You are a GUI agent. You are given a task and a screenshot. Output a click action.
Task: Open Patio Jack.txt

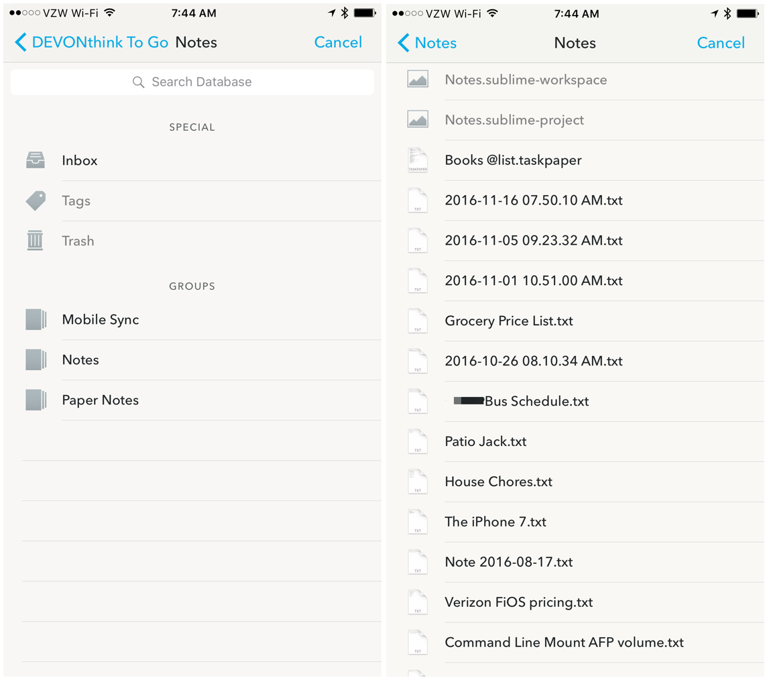(x=575, y=441)
